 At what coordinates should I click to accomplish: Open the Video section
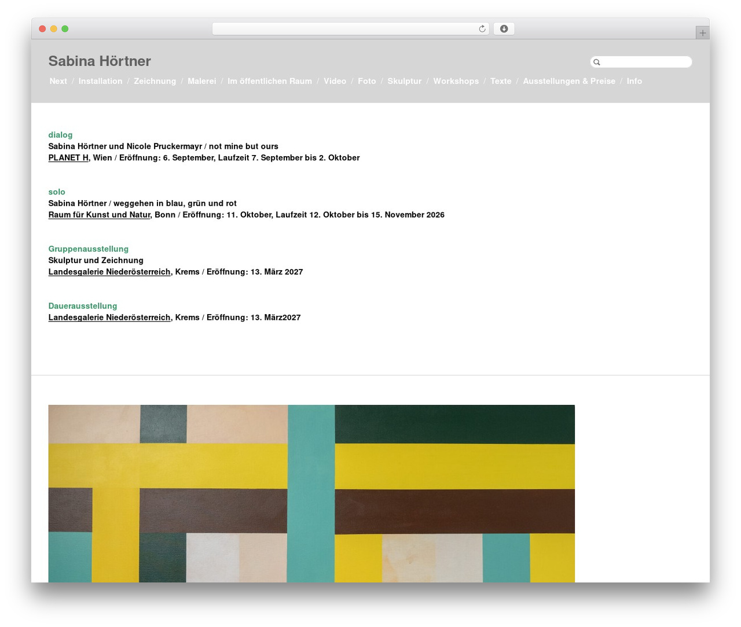(x=335, y=81)
